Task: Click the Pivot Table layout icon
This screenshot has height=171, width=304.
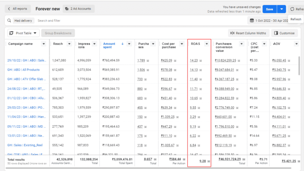Action: pyautogui.click(x=11, y=33)
